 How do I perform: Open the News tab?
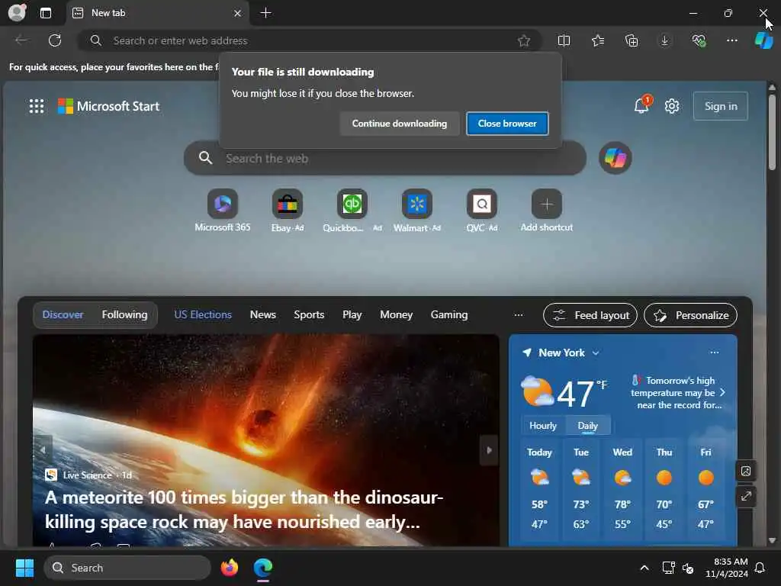coord(263,315)
